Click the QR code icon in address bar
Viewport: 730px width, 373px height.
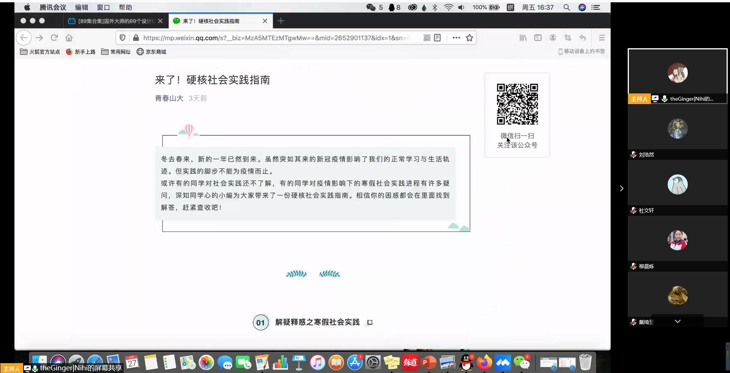tap(427, 38)
